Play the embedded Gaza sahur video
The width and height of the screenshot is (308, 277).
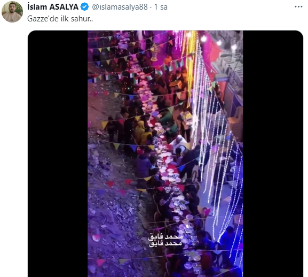165,153
